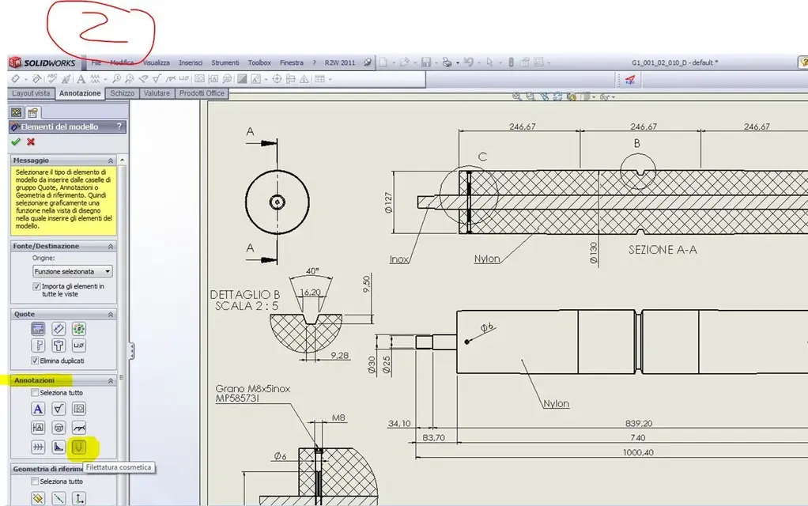Viewport: 808px width, 506px height.
Task: Select axes icon under Geometria di riferimento
Action: click(59, 498)
